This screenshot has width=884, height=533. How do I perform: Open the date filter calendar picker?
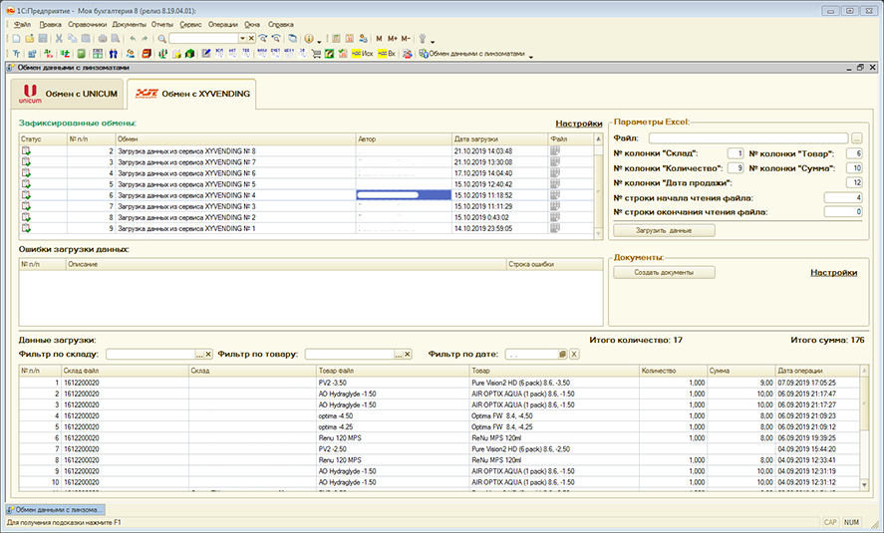[x=561, y=354]
